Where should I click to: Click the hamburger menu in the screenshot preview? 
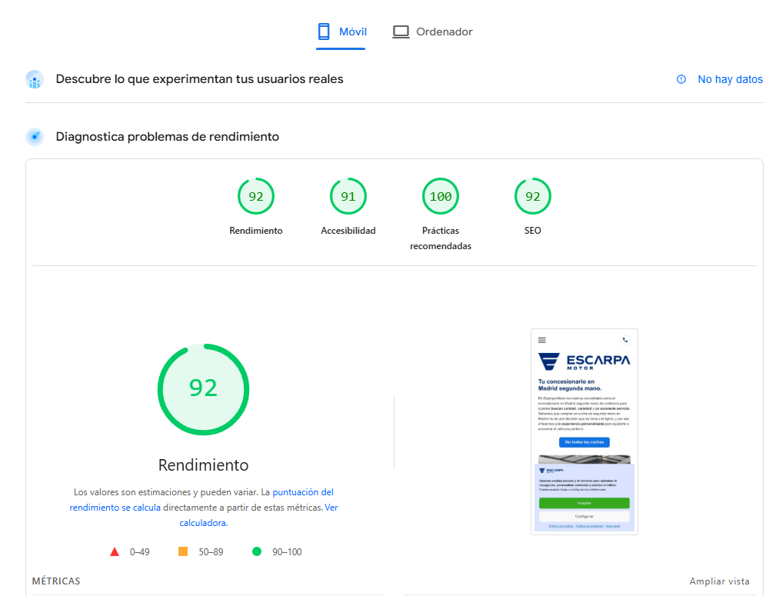[542, 340]
